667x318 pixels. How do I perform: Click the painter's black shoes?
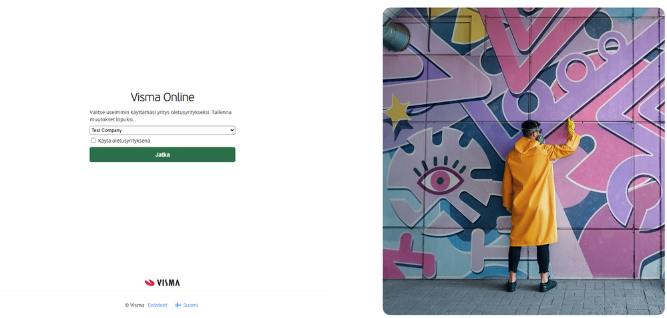click(529, 285)
